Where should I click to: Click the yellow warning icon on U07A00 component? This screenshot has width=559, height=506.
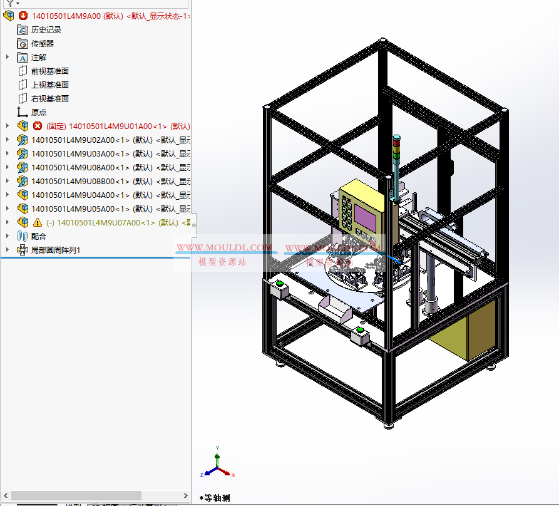(x=38, y=222)
